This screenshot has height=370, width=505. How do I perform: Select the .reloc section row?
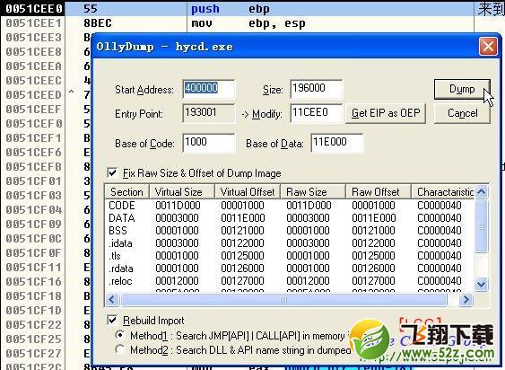(x=289, y=281)
